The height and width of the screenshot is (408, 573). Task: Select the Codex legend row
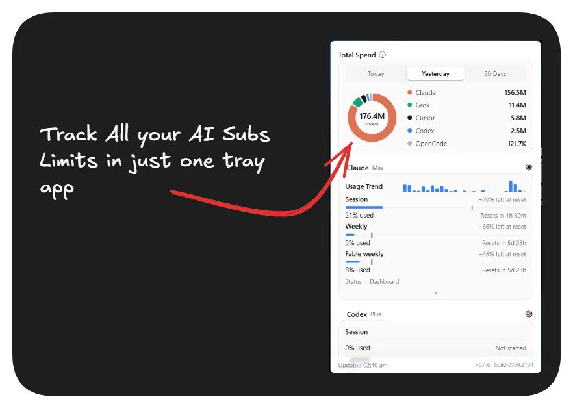coord(466,131)
